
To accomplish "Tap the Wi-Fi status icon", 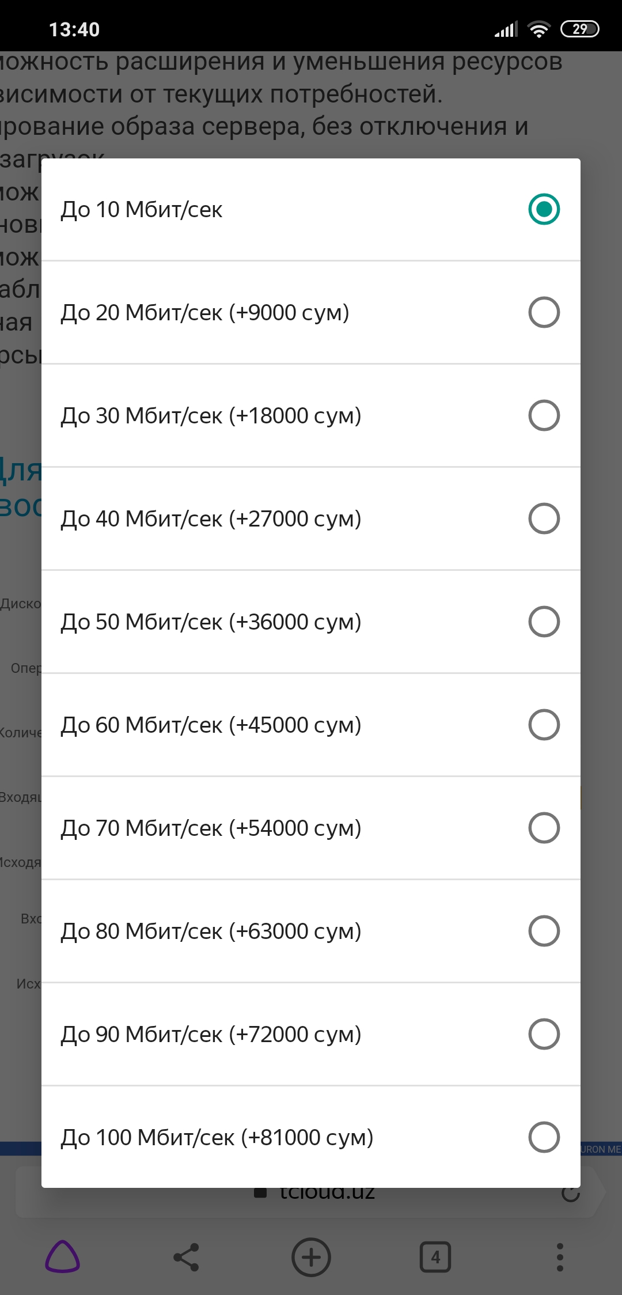I will coord(538,29).
